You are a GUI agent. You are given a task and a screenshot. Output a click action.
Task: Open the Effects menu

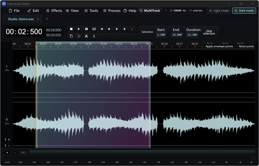pos(54,11)
